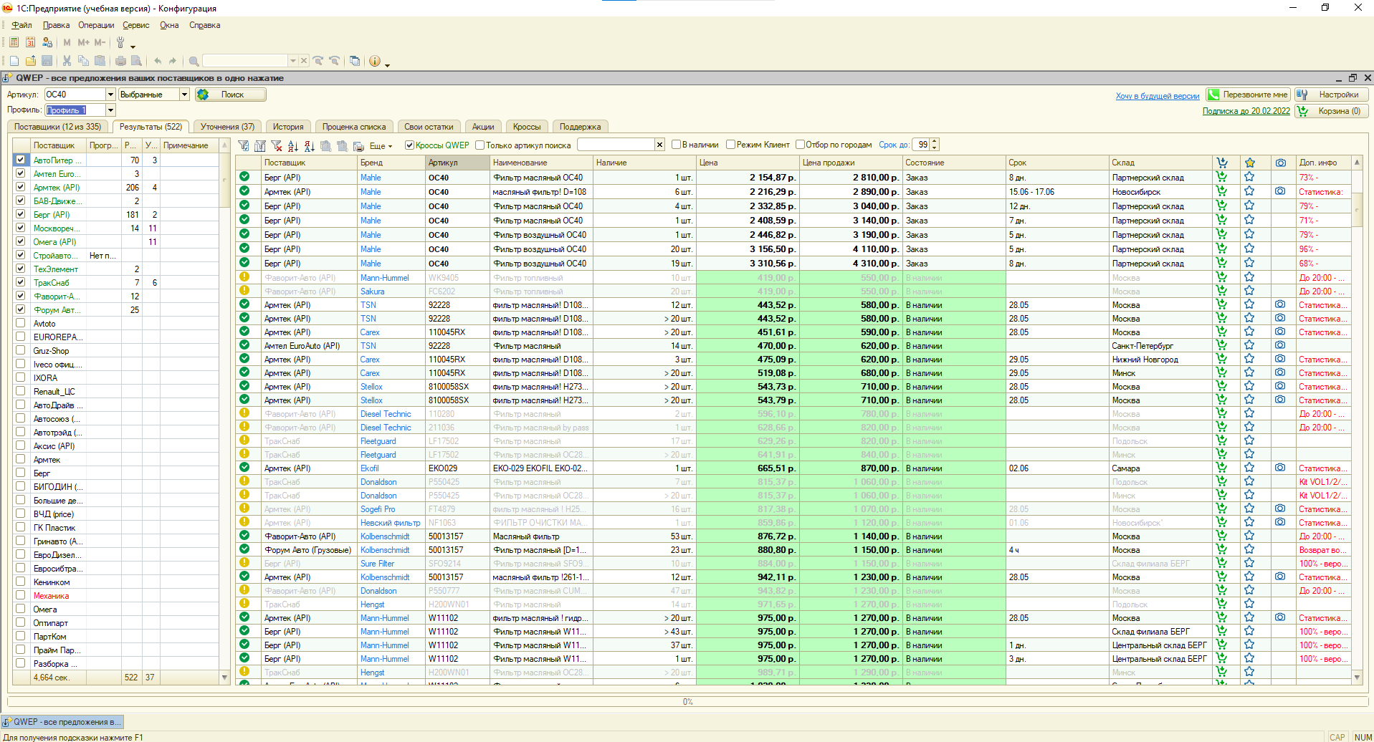Click the results filter text field

pos(616,145)
